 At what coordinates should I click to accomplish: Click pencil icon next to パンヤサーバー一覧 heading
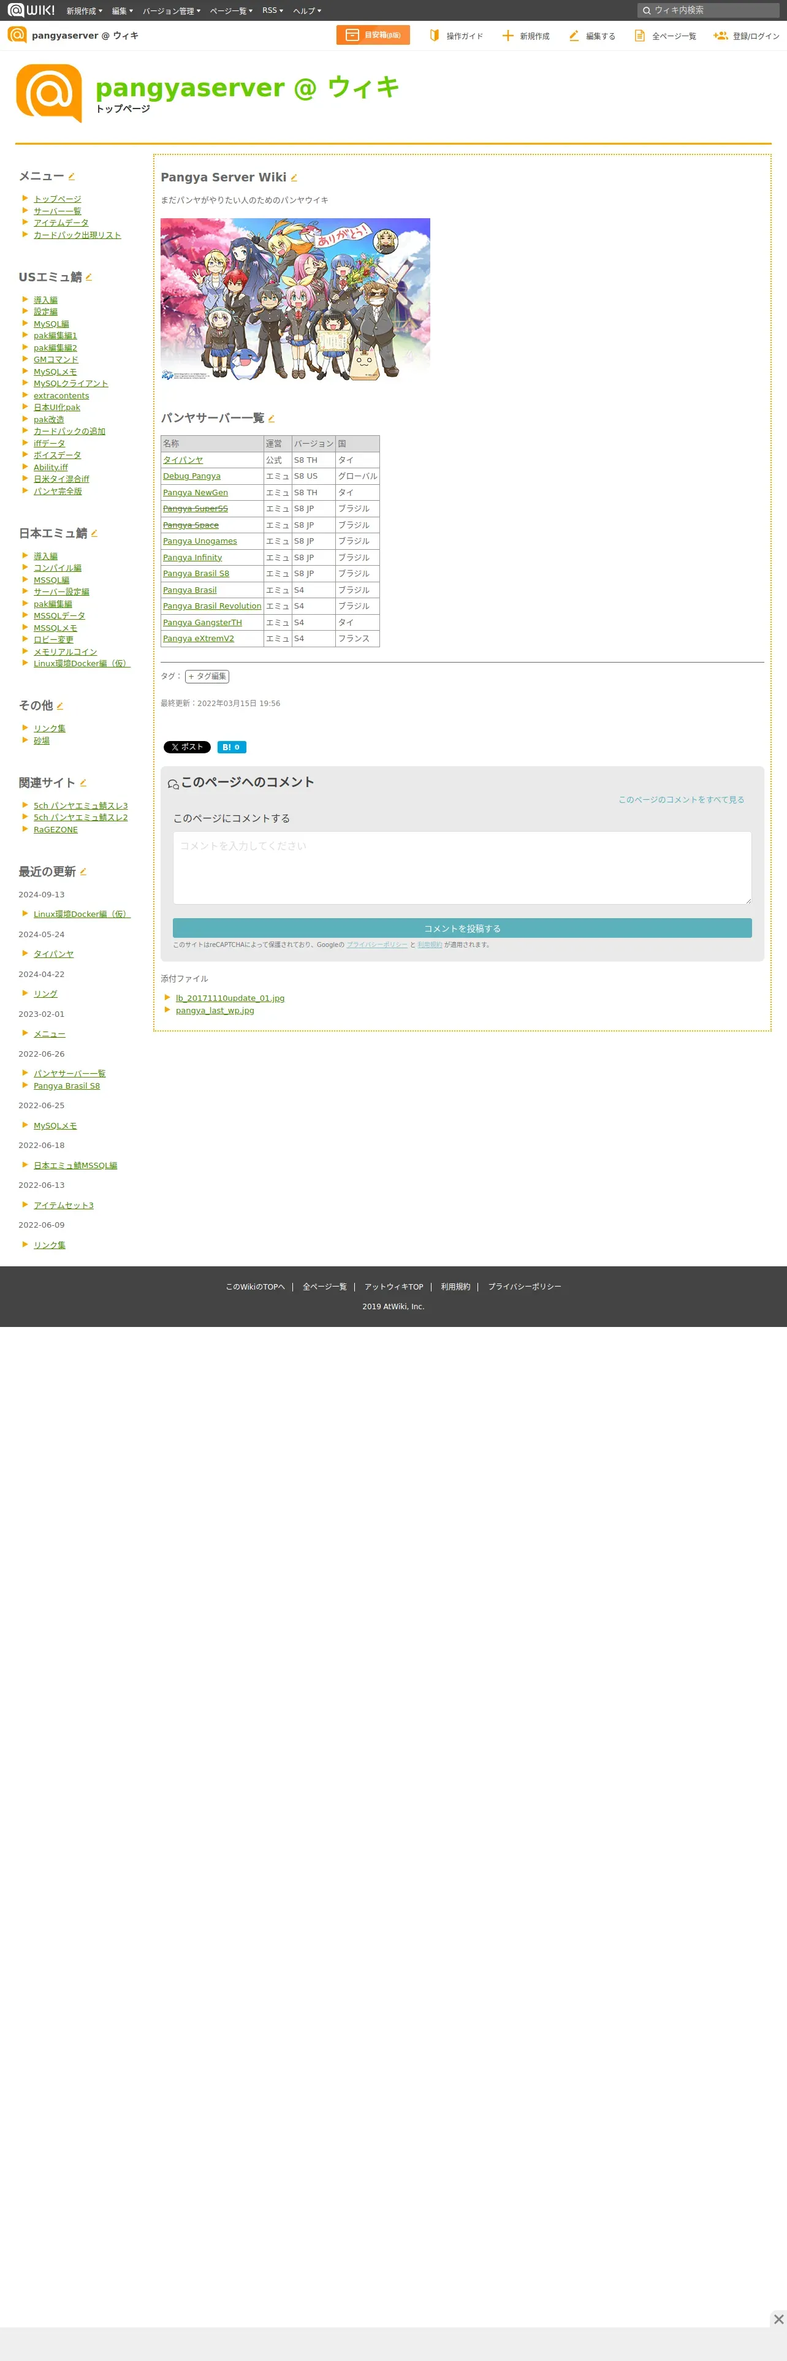(x=271, y=419)
